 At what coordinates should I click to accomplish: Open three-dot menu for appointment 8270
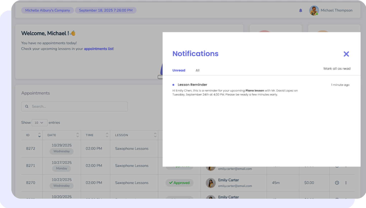coord(346,183)
